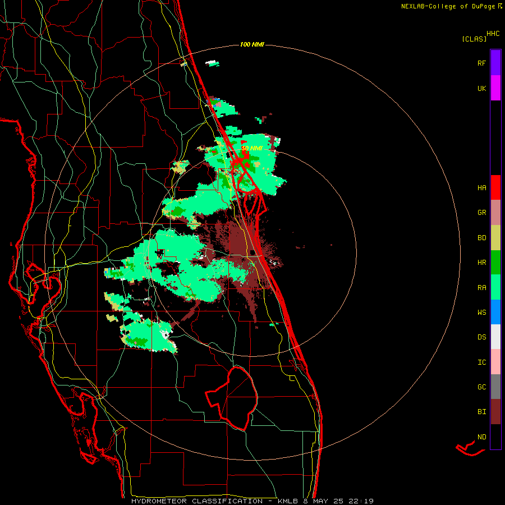Click the ND legend label
This screenshot has height=505, width=505.
point(482,437)
